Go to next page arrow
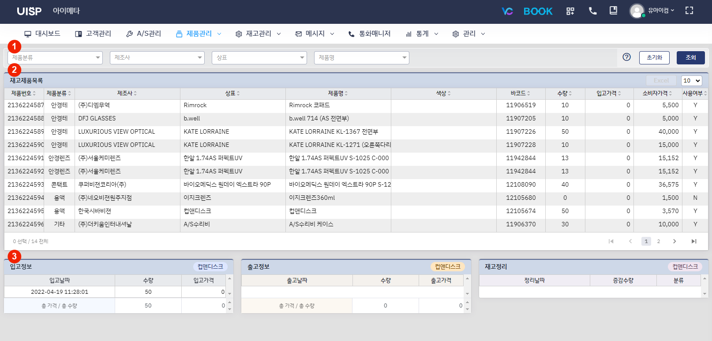Image resolution: width=712 pixels, height=341 pixels. 675,241
